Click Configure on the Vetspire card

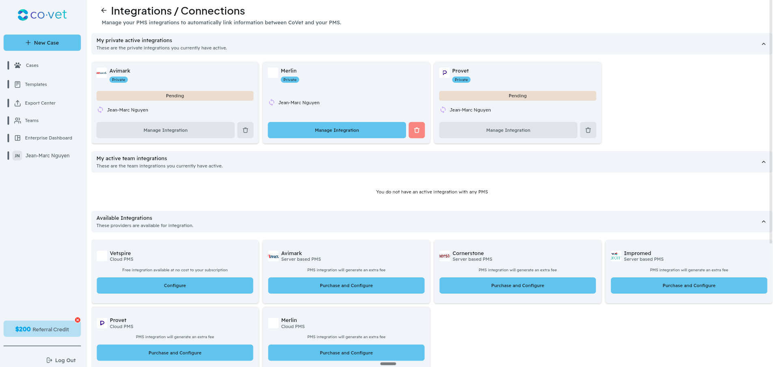pyautogui.click(x=175, y=285)
